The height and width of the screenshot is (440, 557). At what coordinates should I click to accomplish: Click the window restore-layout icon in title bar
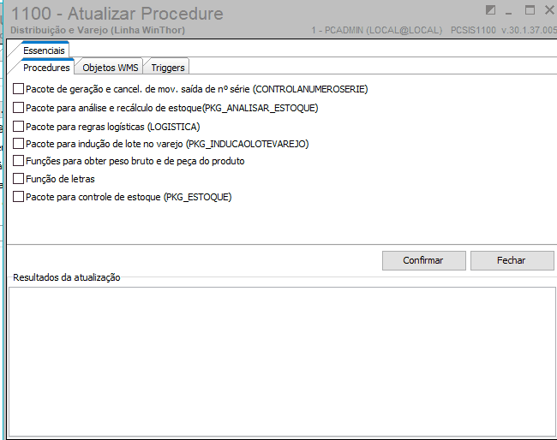click(490, 10)
